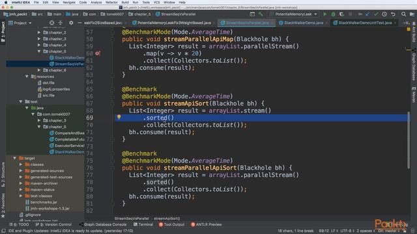The image size is (417, 234).
Task: Open the Analyze menu
Action: tap(96, 3)
